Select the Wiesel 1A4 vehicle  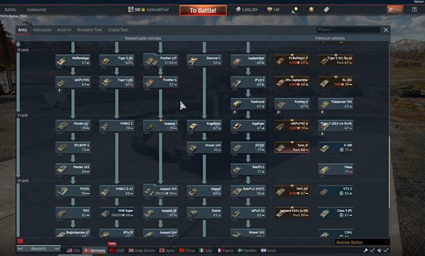point(204,148)
